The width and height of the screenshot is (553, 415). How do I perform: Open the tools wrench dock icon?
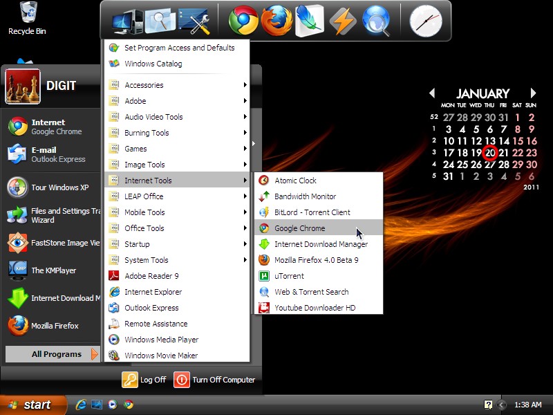[194, 21]
